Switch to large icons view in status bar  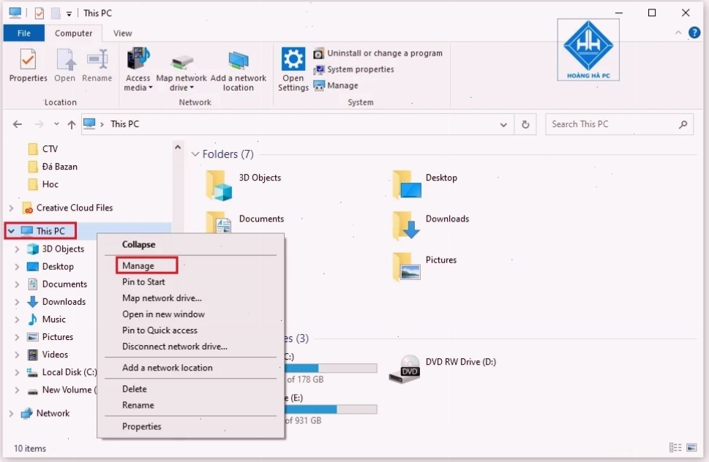tap(691, 447)
